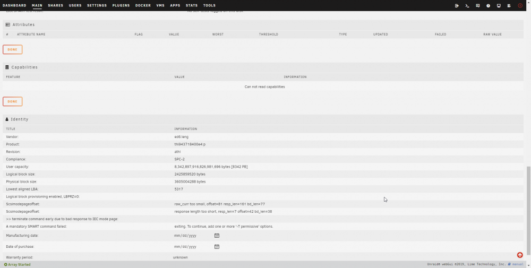The width and height of the screenshot is (531, 268).
Task: Open the system log icon
Action: pyautogui.click(x=509, y=6)
